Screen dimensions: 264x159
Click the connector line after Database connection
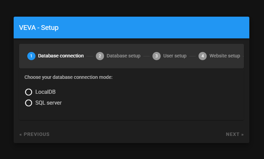[90, 56]
